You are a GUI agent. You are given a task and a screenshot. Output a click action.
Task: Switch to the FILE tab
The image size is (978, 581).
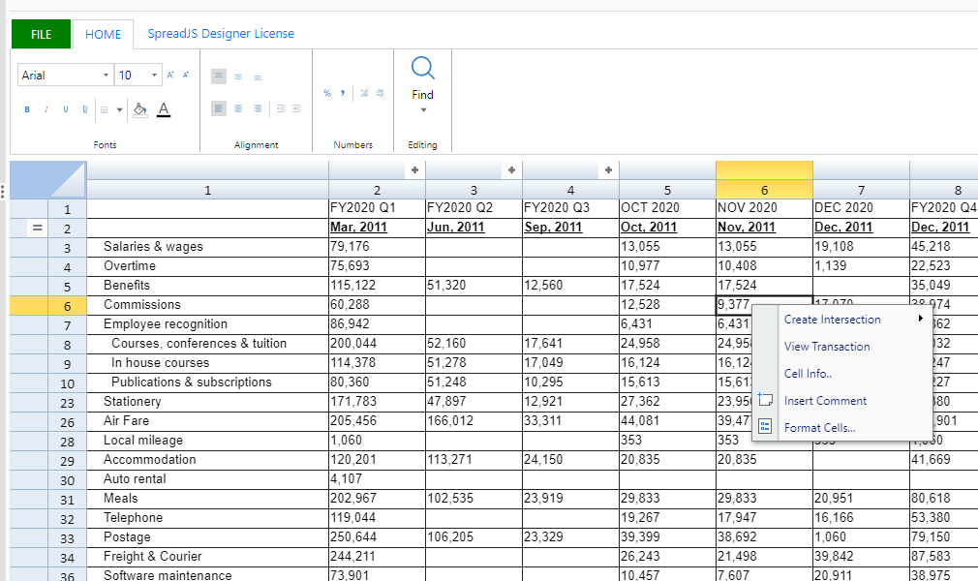(x=41, y=34)
